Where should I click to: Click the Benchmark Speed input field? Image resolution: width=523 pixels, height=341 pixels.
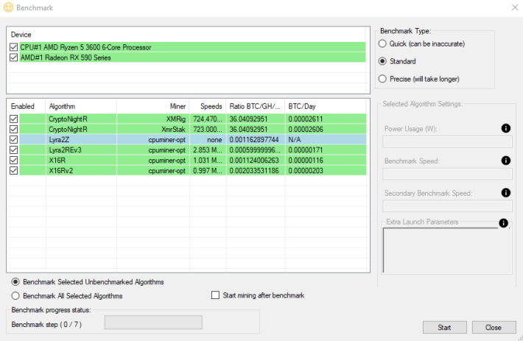pos(447,174)
